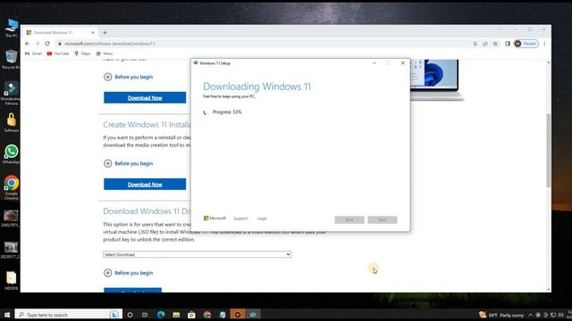The image size is (572, 321).
Task: Minimize the Windows 11 Setup dialog
Action: pyautogui.click(x=374, y=63)
